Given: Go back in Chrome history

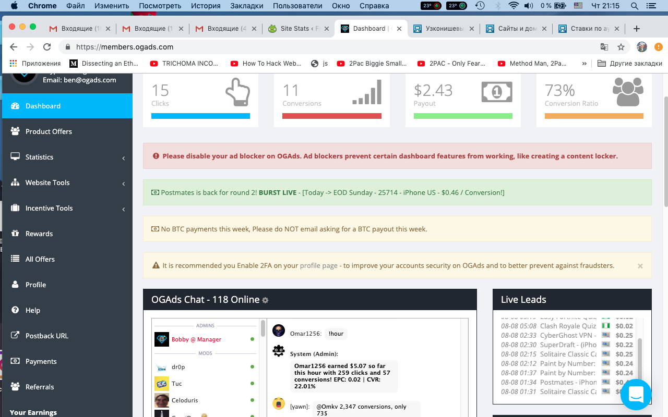Looking at the screenshot, I should [14, 47].
